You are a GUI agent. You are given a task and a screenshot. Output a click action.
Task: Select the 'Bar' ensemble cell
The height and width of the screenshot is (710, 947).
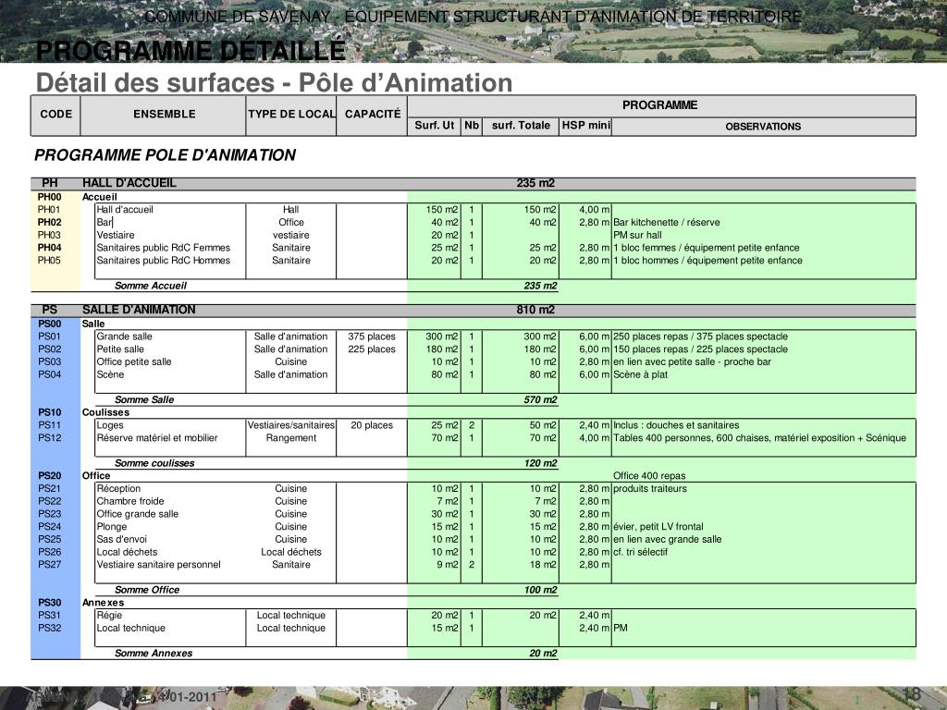[x=104, y=222]
